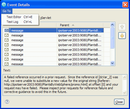
Task: Click the yellow down arrow button
Action: (122, 36)
